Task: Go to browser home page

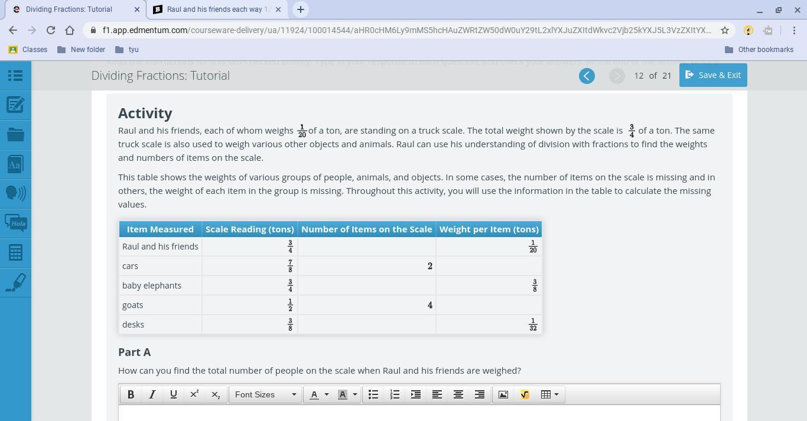Action: pos(70,30)
